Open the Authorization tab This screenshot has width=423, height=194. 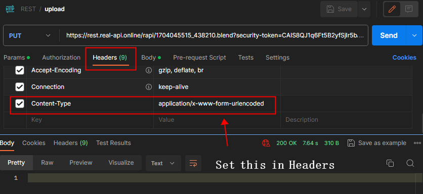pyautogui.click(x=61, y=58)
